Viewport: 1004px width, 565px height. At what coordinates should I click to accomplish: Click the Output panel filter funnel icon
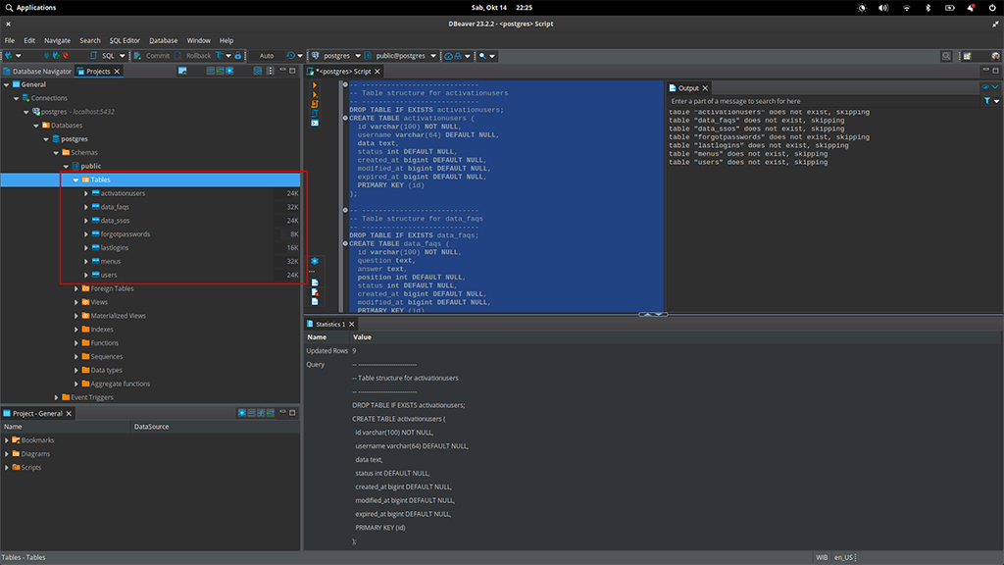(x=985, y=101)
